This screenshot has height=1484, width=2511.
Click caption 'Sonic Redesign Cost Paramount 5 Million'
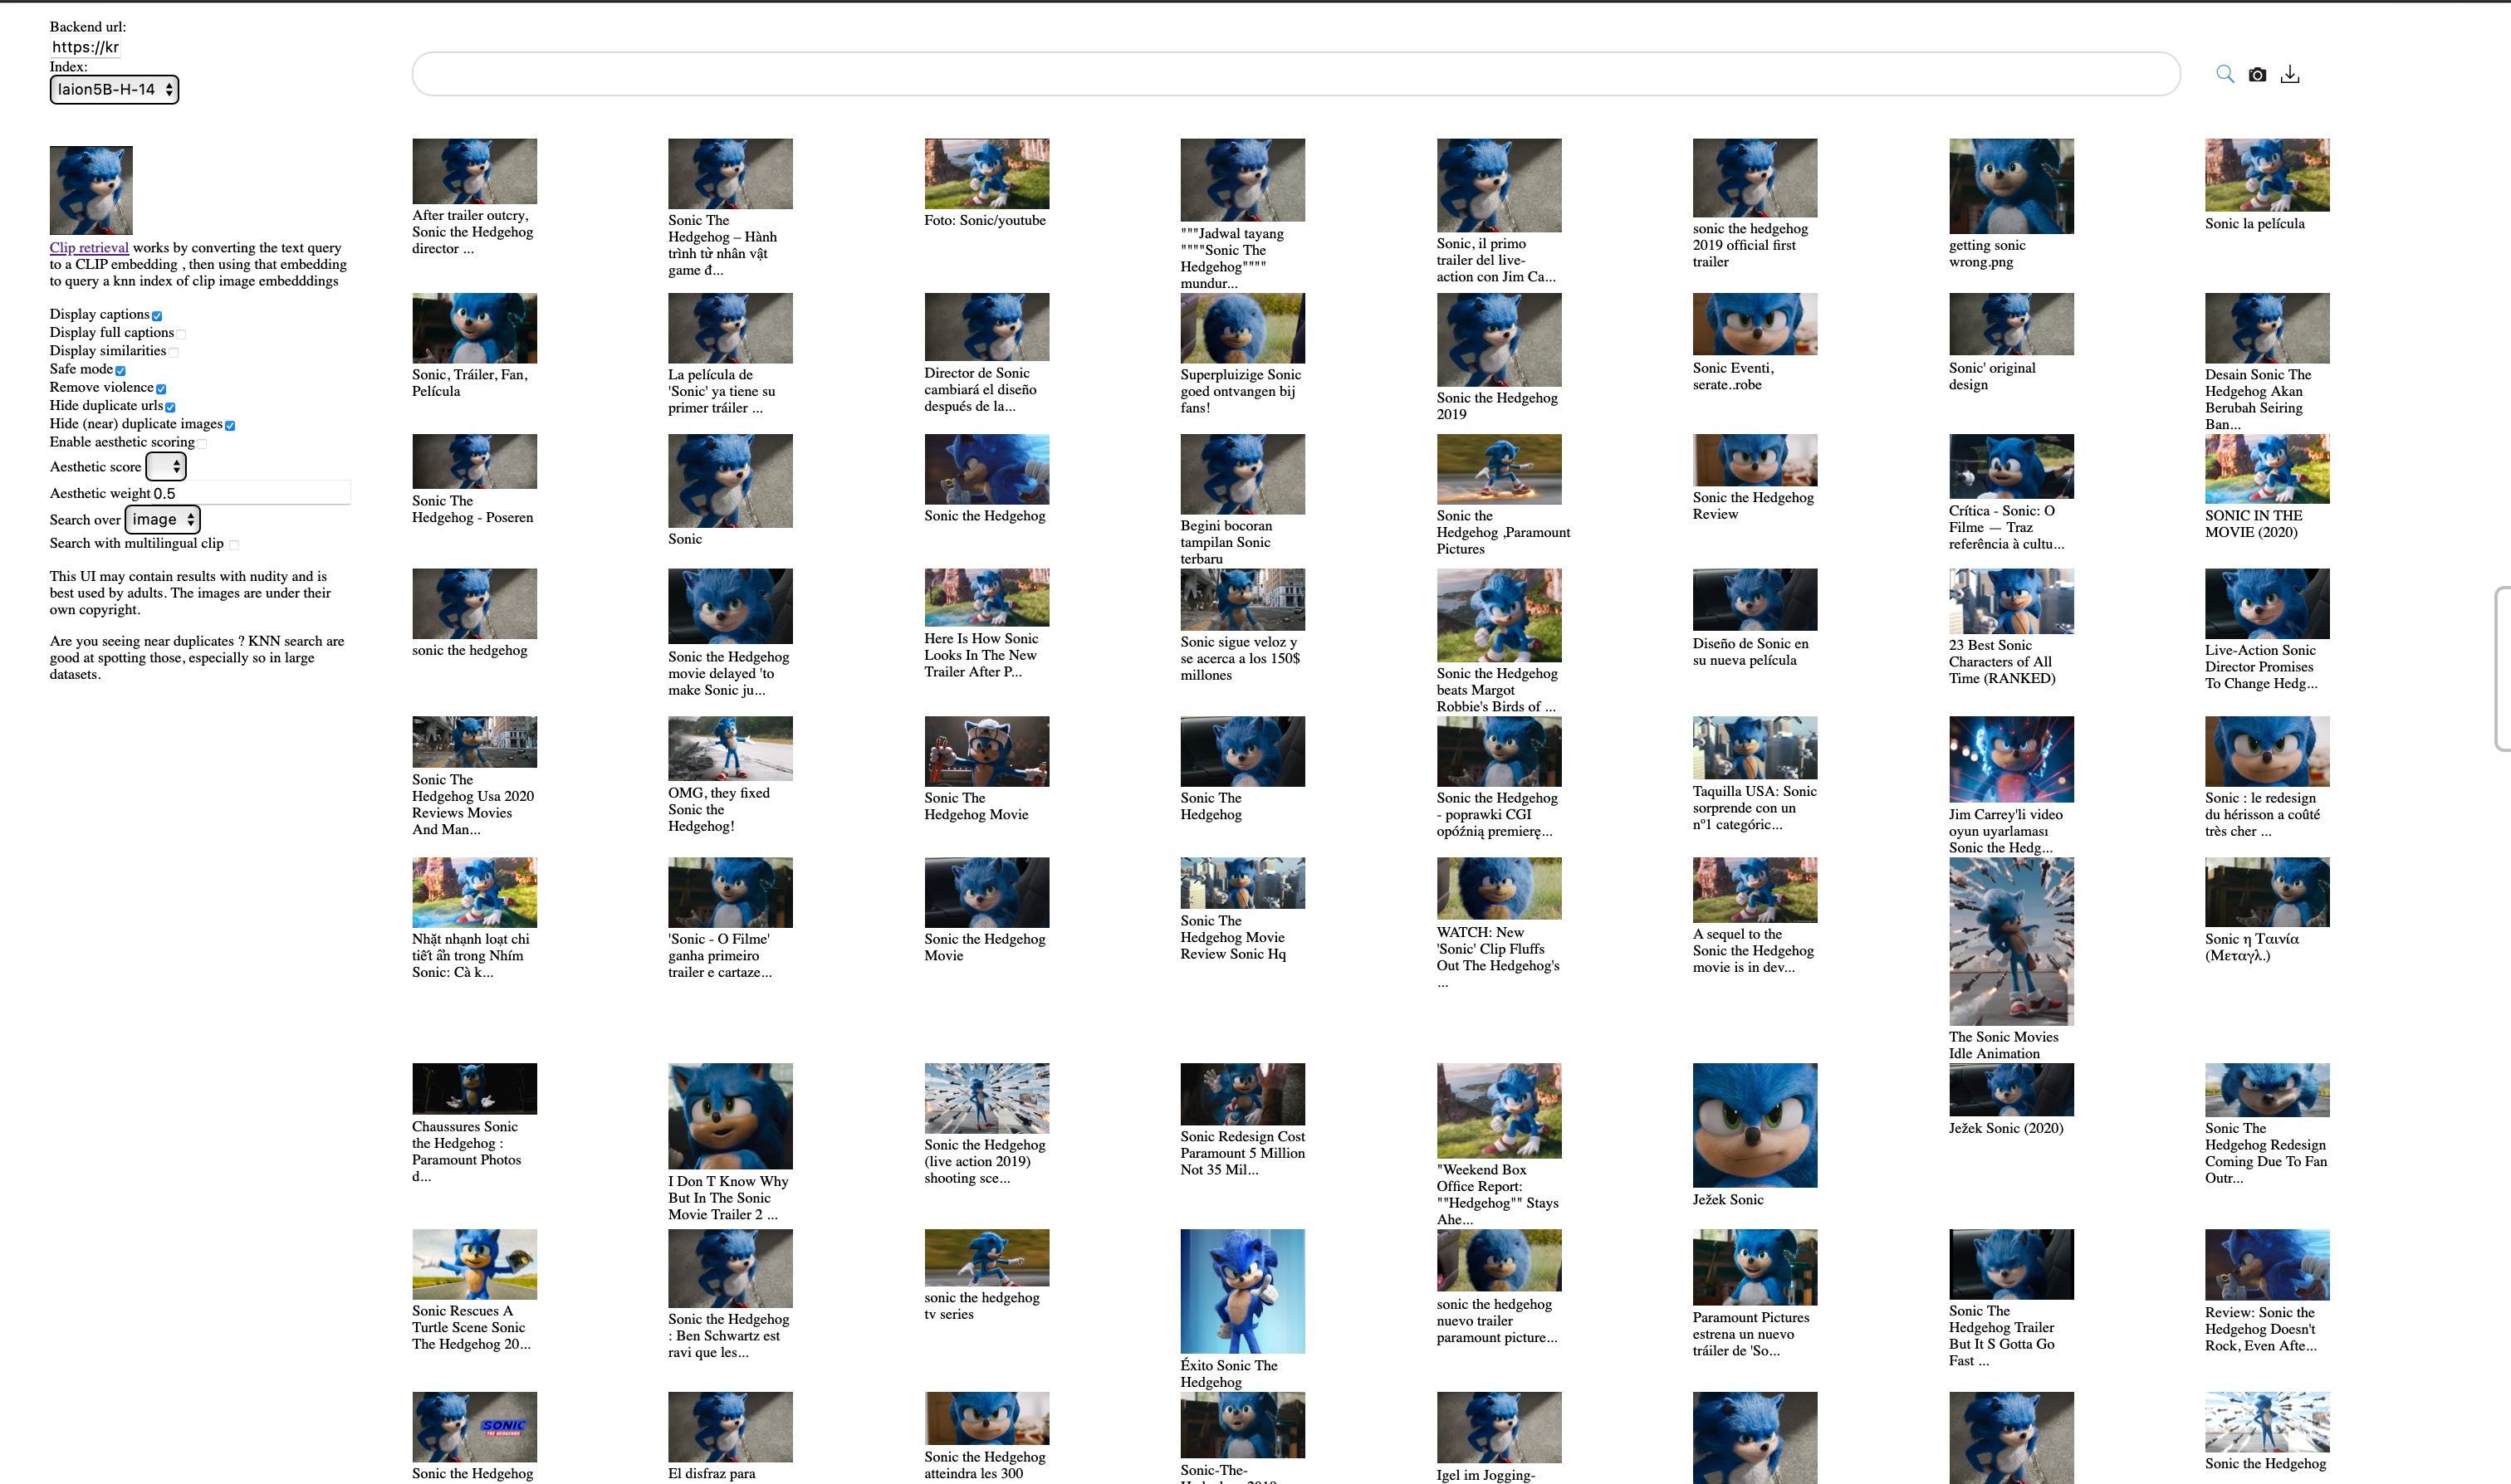click(x=1242, y=1153)
